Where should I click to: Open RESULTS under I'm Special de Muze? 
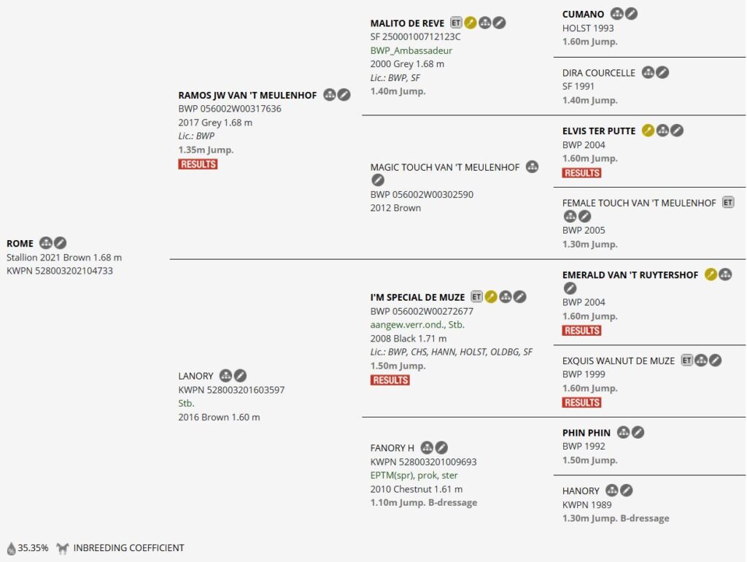coord(390,380)
